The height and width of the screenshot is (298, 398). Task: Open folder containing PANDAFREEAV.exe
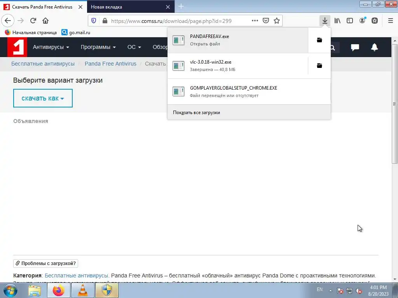(319, 40)
